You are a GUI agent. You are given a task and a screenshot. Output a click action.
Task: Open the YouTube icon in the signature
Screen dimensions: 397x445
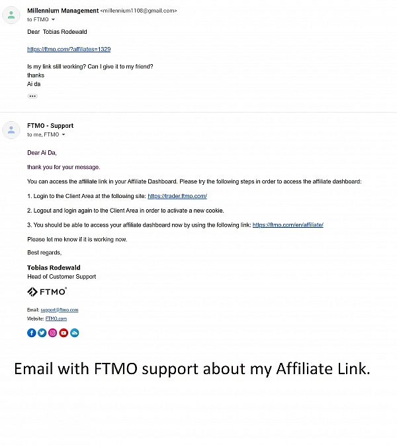[x=64, y=332]
